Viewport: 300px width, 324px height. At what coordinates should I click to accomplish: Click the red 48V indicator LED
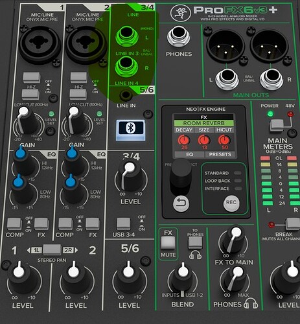(290, 113)
